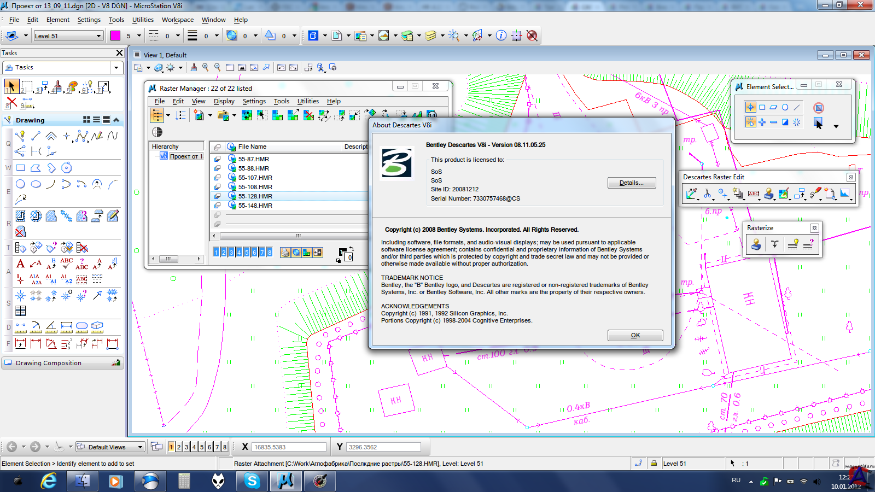Screen dimensions: 875x492
Task: Click the scissors icon in Descartes Raster Edit
Action: coord(707,194)
